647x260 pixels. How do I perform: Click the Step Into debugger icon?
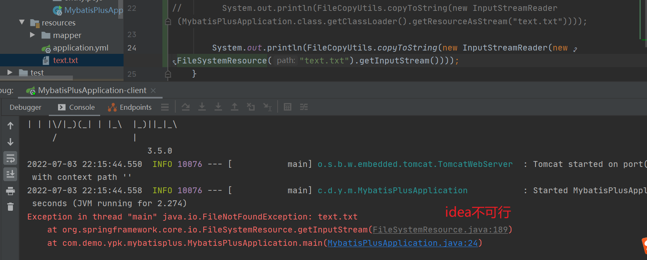click(202, 107)
